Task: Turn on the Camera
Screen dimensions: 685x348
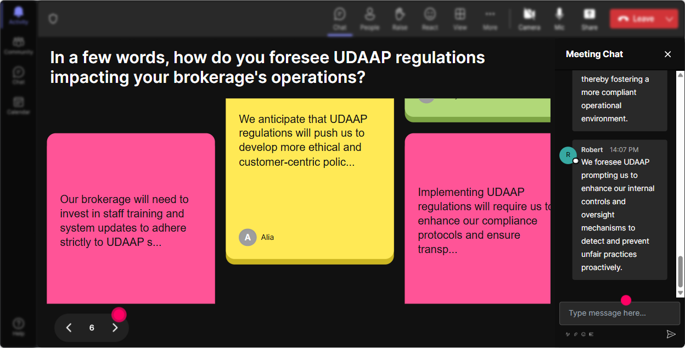Action: pos(529,19)
